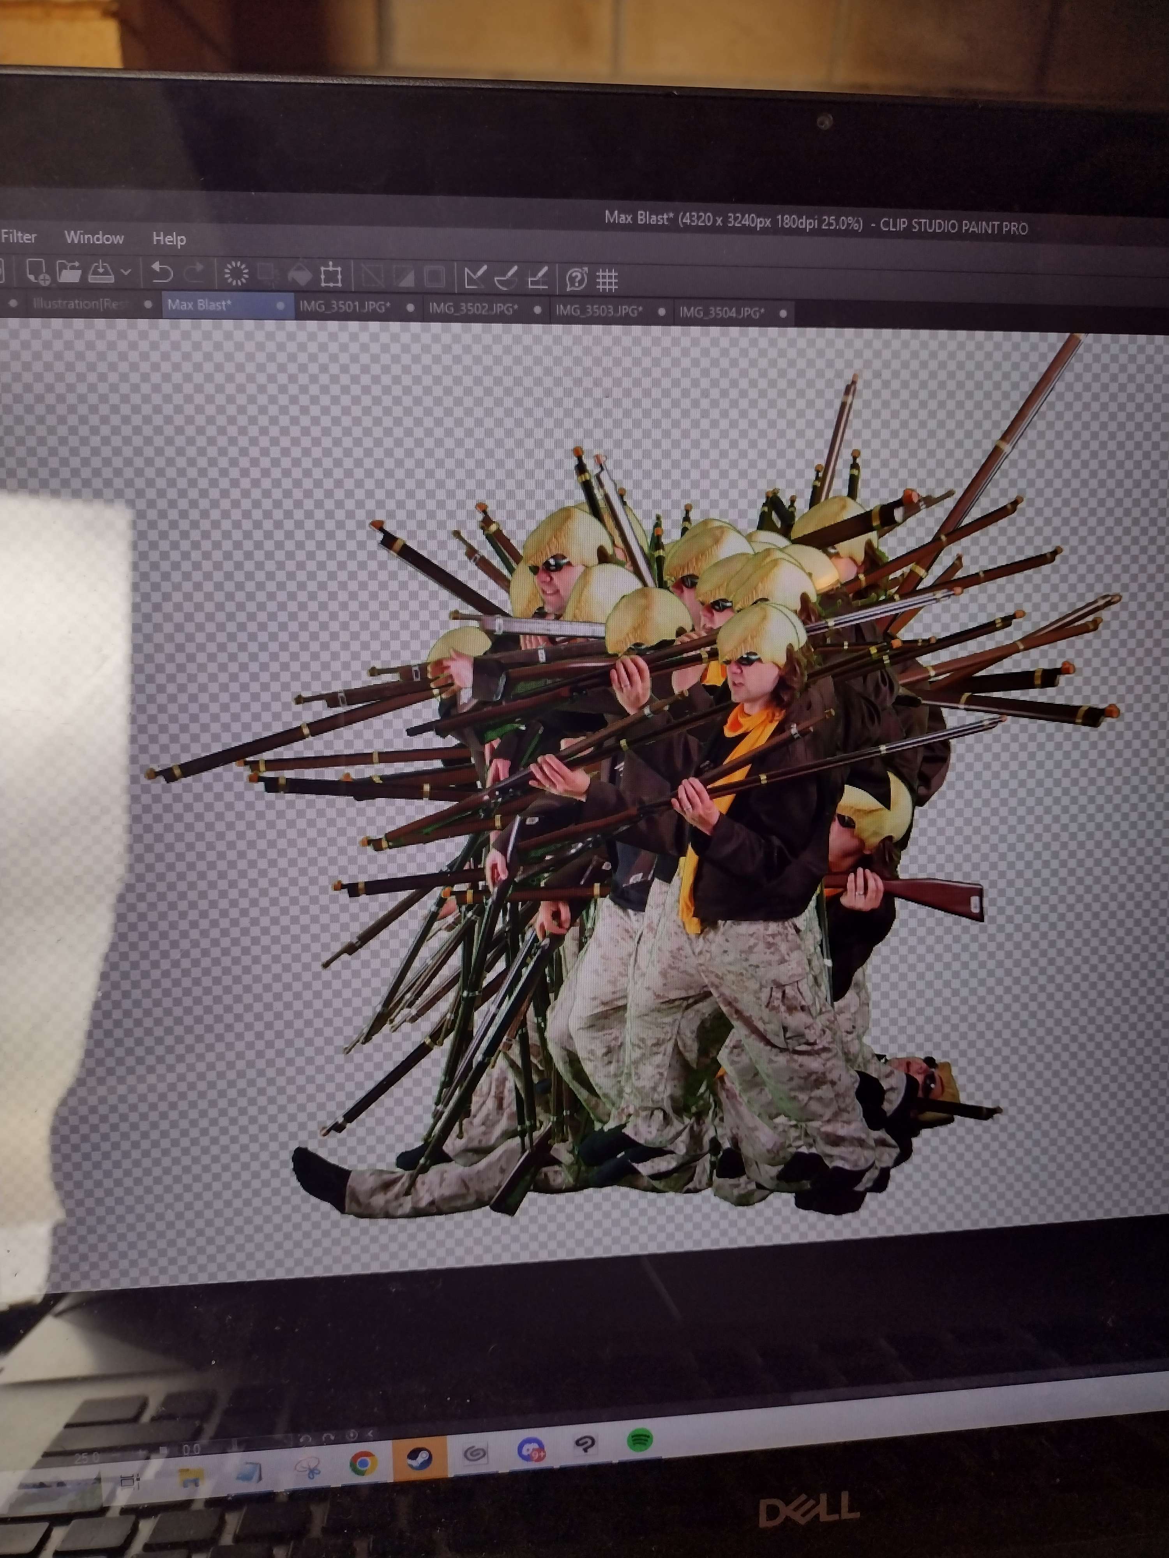Click the Save icon in toolbar

[x=101, y=271]
